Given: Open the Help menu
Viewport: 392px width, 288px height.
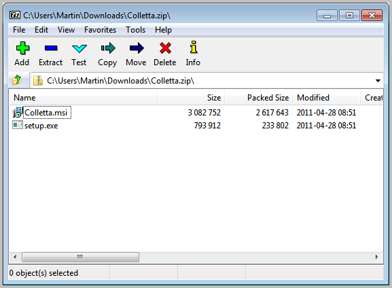Looking at the screenshot, I should click(163, 30).
